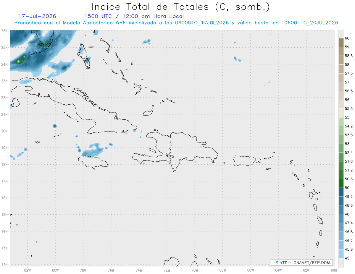Image resolution: width=355 pixels, height=274 pixels.
Task: Click the latitude label '24N'
Action: [4, 64]
